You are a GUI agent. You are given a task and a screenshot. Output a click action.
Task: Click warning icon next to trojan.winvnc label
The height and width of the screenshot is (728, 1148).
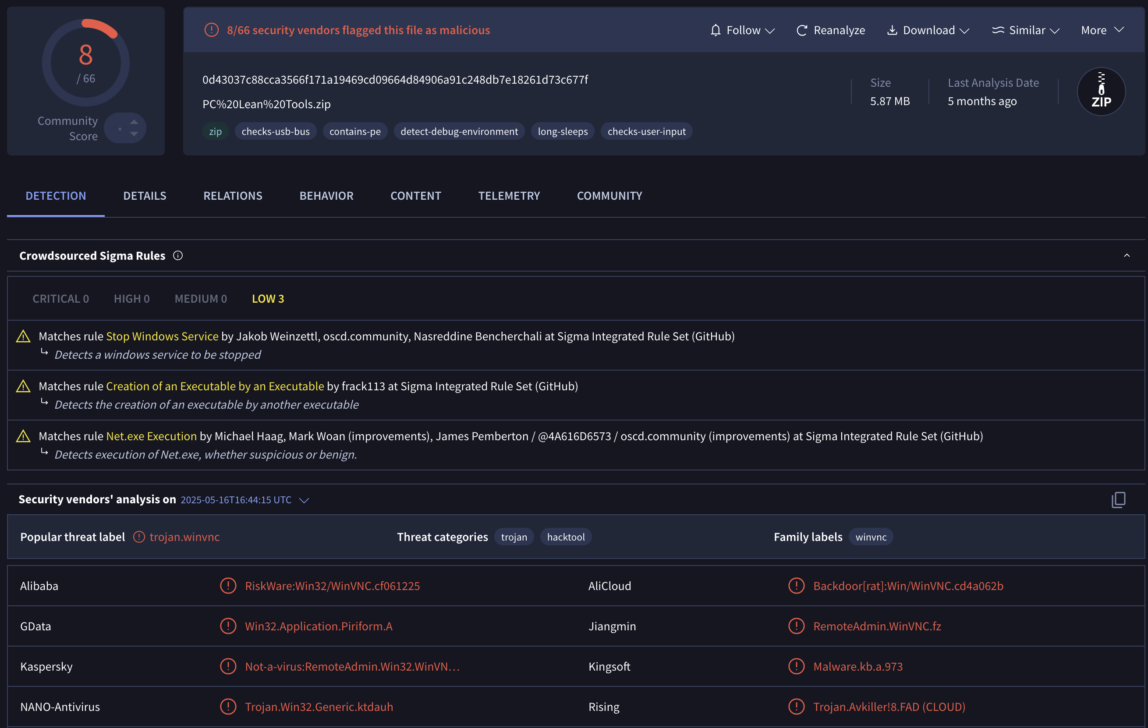(139, 537)
